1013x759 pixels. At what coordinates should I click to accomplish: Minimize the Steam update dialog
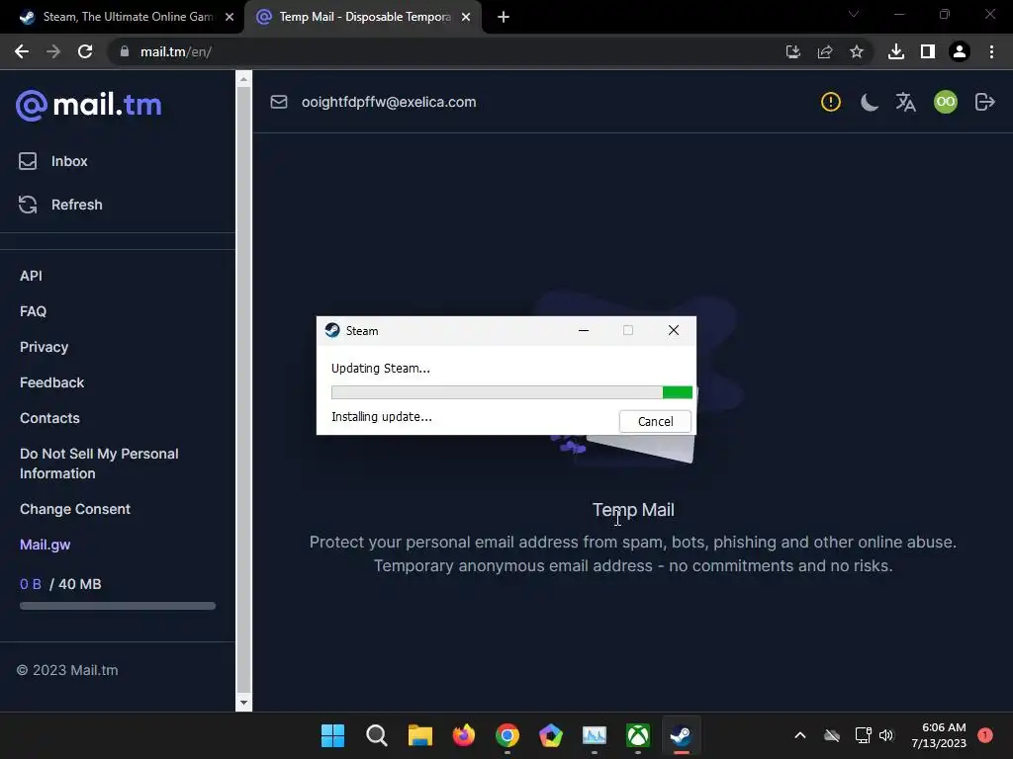584,330
